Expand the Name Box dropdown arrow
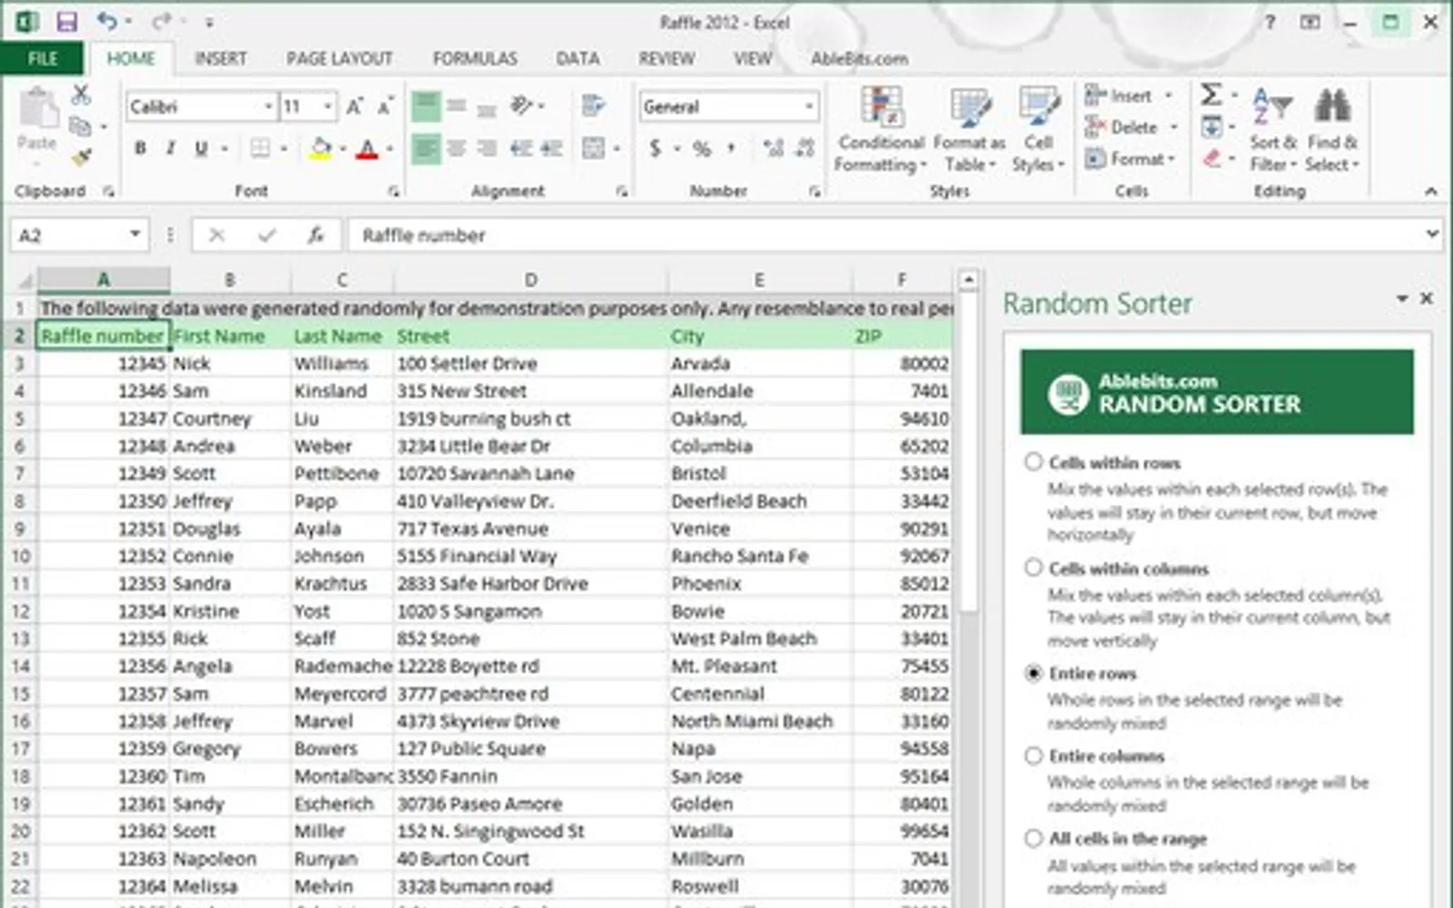Screen dimensions: 1453x908 point(134,235)
